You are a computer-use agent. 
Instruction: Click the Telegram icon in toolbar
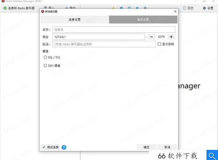tap(129, 8)
